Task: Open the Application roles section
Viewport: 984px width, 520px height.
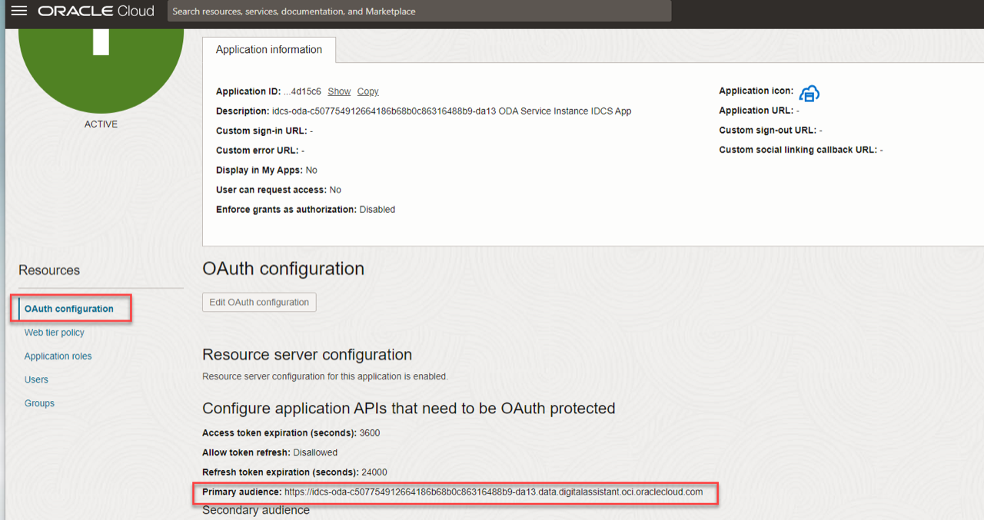Action: [58, 356]
